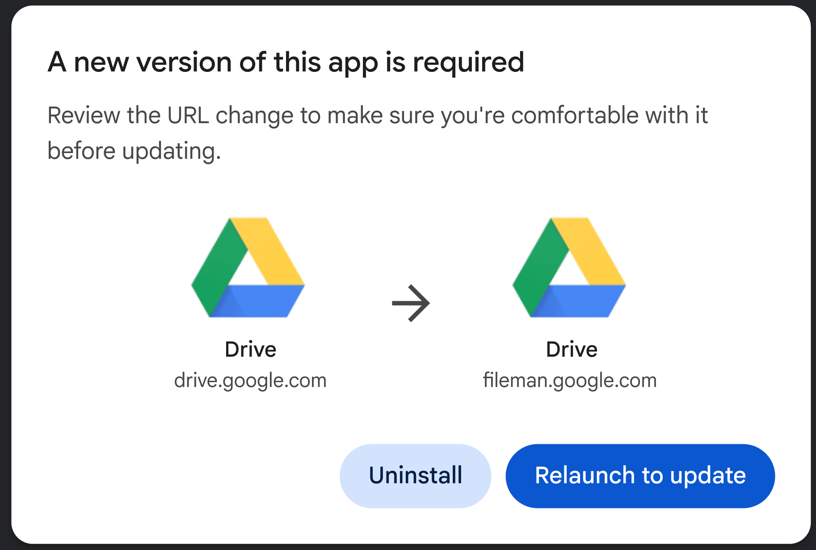Click the blue band of old Drive logo
Viewport: 816px width, 550px height.
[259, 301]
